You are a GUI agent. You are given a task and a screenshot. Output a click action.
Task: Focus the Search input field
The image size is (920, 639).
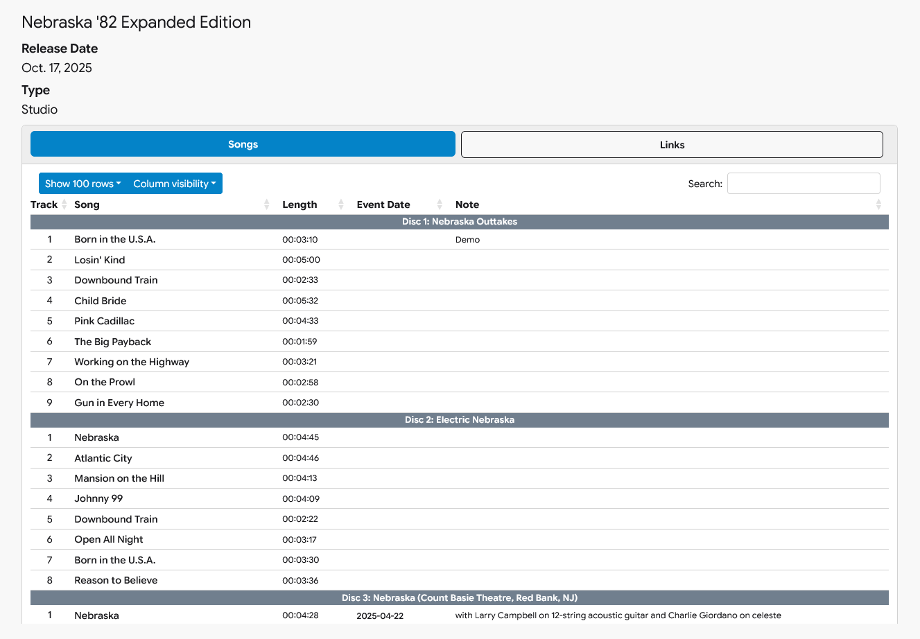pos(804,184)
